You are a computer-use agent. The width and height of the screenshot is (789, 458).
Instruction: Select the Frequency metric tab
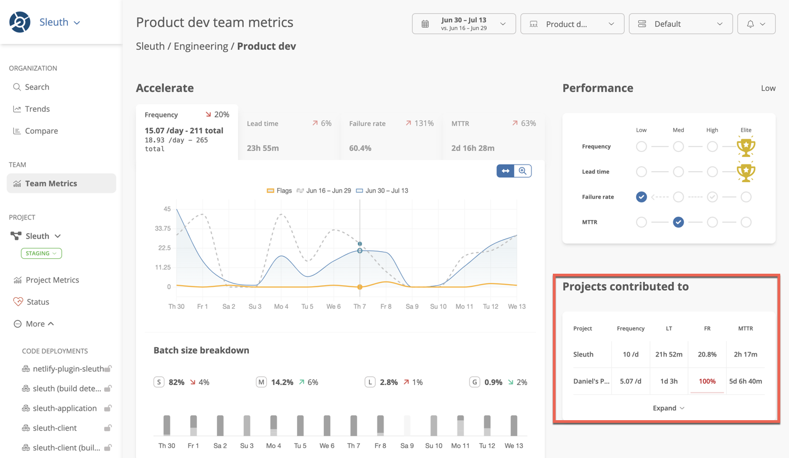tap(187, 132)
